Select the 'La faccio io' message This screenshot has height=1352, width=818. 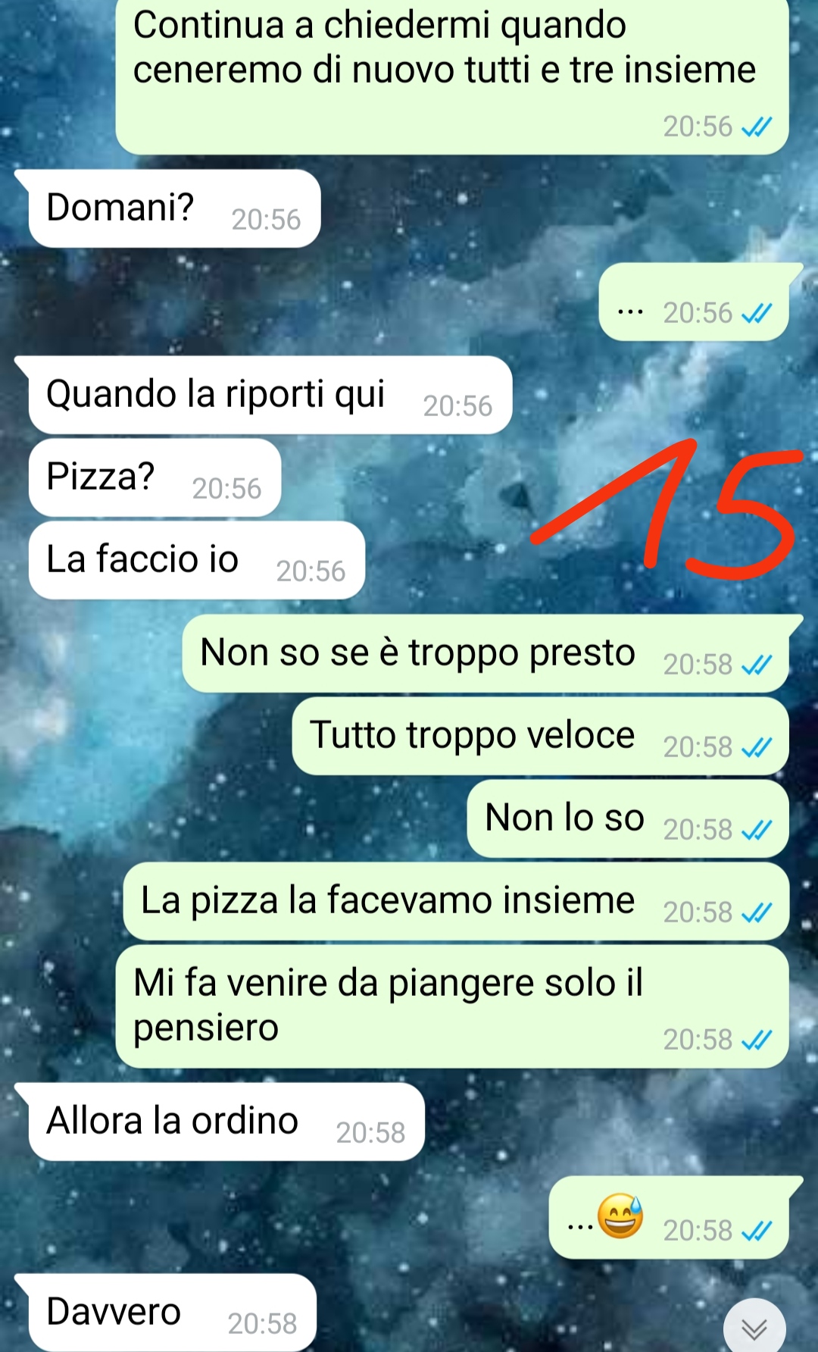(197, 560)
